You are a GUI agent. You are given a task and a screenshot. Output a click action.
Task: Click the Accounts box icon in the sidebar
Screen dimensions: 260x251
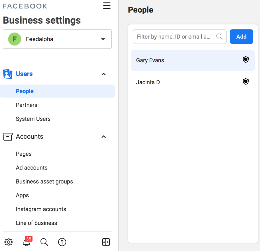click(8, 137)
